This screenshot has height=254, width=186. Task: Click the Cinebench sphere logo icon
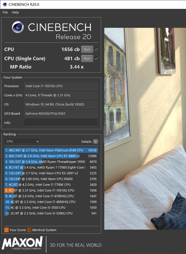[18, 27]
